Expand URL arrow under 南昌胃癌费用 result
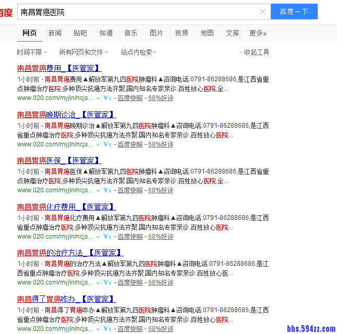337x334 pixels. (x=98, y=98)
